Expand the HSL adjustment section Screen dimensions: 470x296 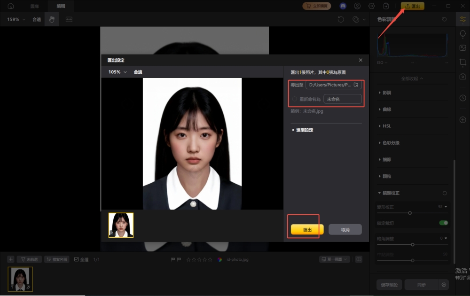(x=387, y=126)
